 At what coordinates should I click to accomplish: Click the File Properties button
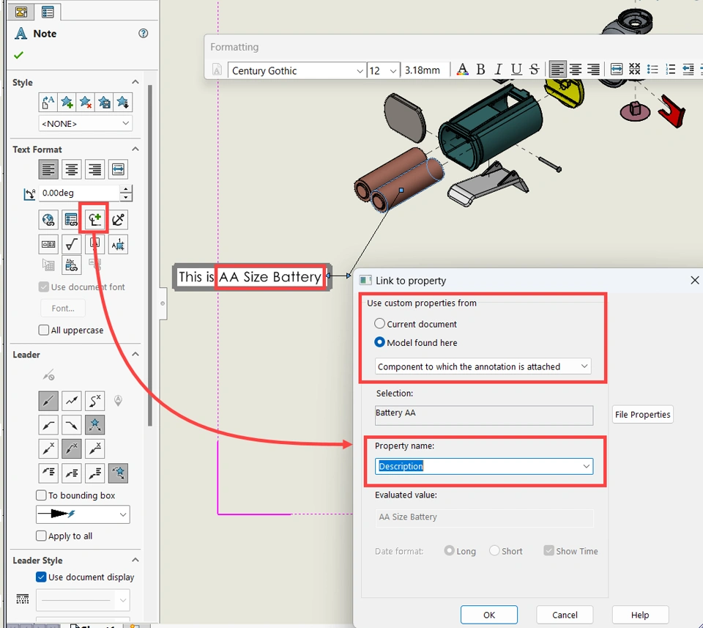point(642,415)
